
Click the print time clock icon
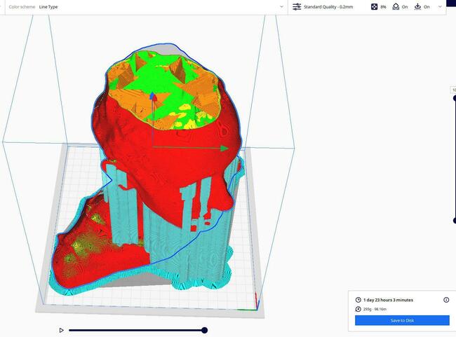pyautogui.click(x=358, y=300)
